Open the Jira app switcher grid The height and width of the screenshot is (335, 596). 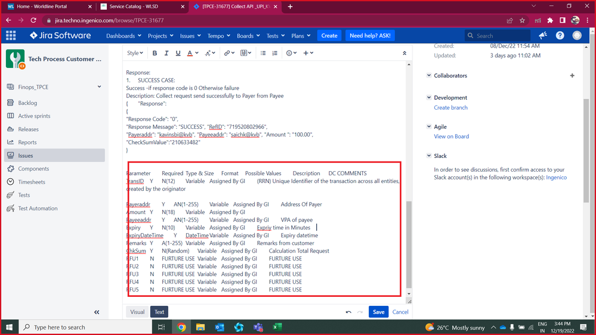11,36
